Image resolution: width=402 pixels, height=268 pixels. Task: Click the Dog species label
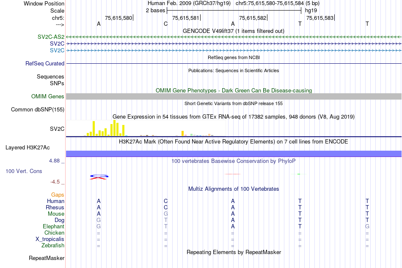pos(60,220)
